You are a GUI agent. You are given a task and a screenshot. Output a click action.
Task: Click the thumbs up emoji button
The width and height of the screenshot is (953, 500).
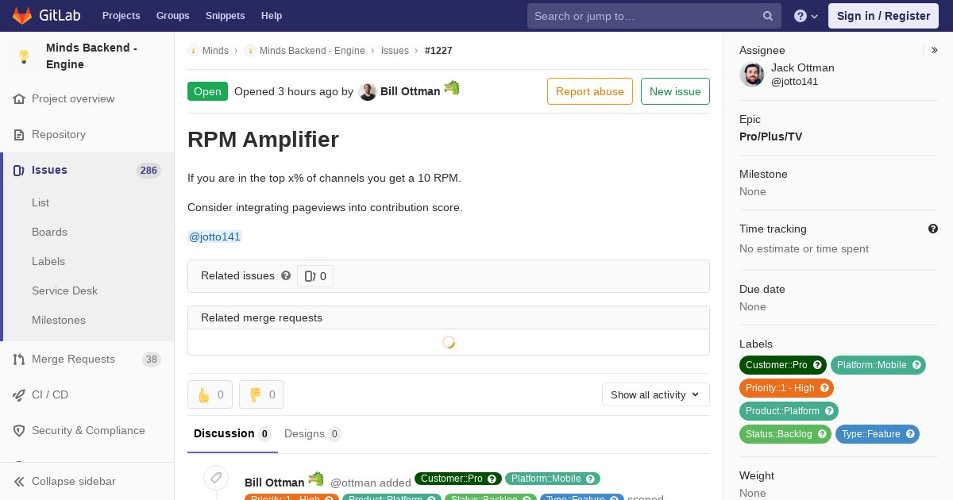coord(210,394)
